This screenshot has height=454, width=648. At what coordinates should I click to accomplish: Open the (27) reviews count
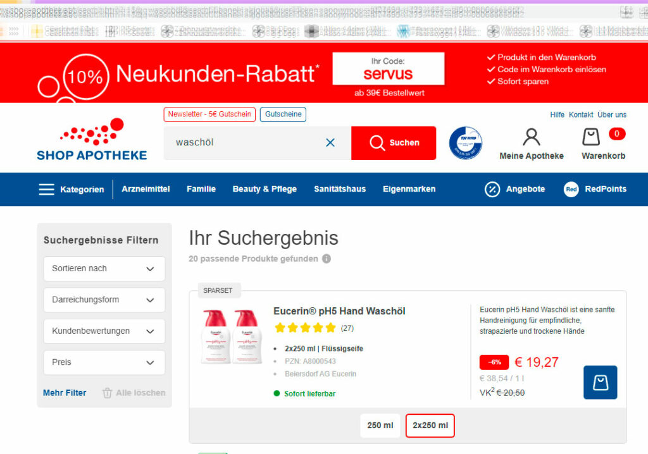347,328
